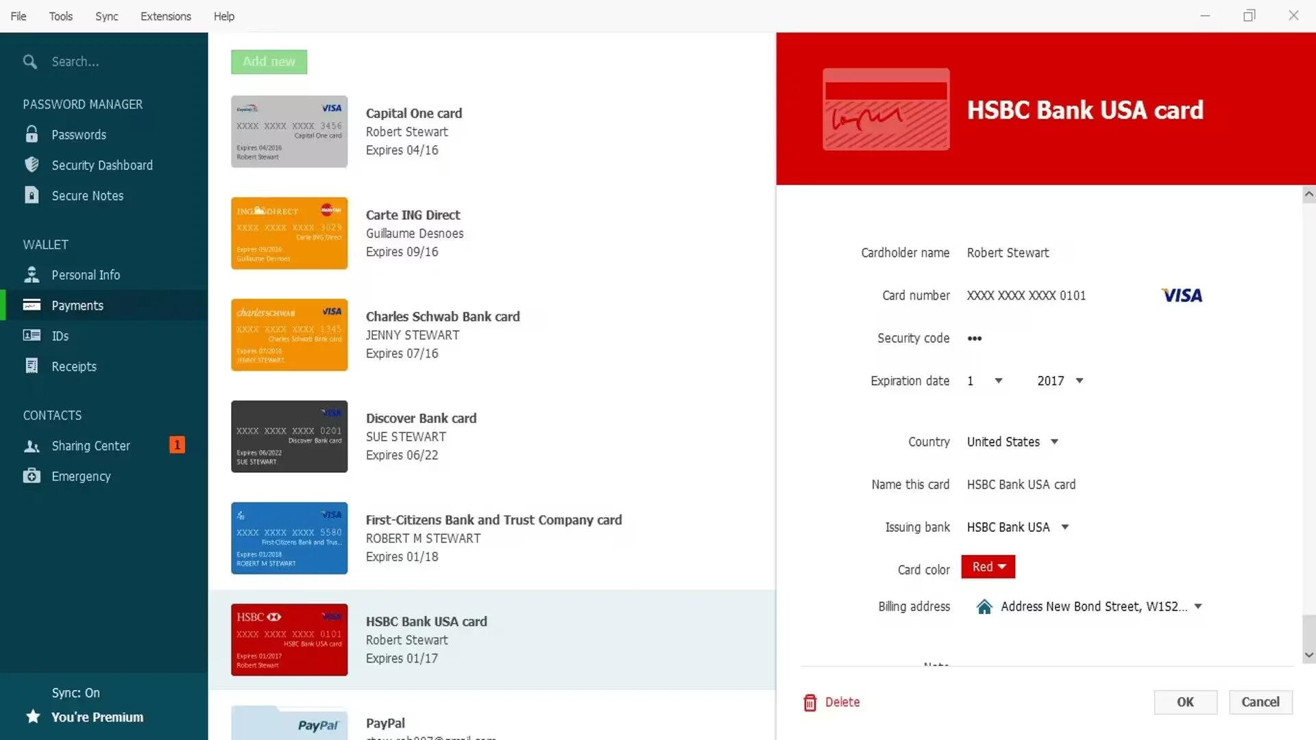Open expiration month dropdown
The image size is (1316, 740).
click(x=985, y=381)
